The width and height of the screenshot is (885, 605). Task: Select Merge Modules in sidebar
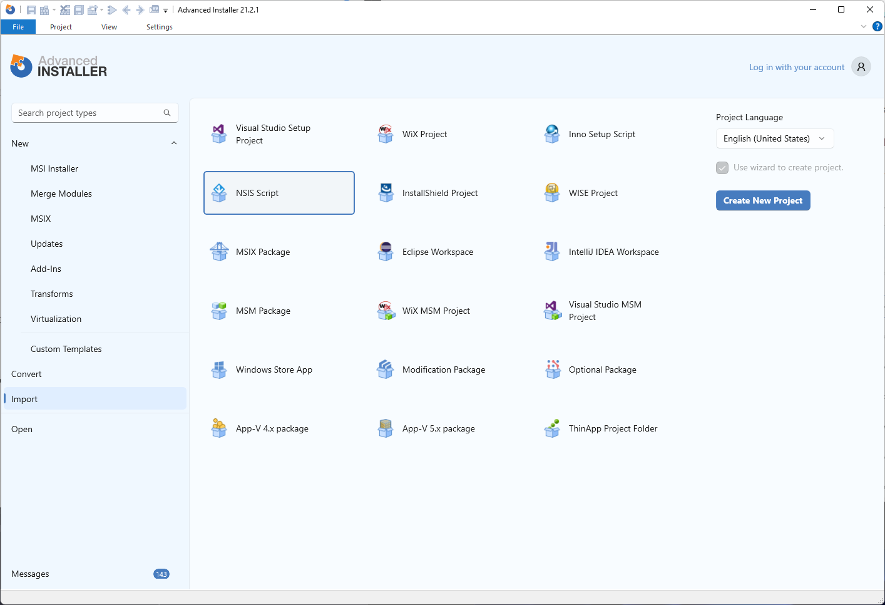coord(61,194)
